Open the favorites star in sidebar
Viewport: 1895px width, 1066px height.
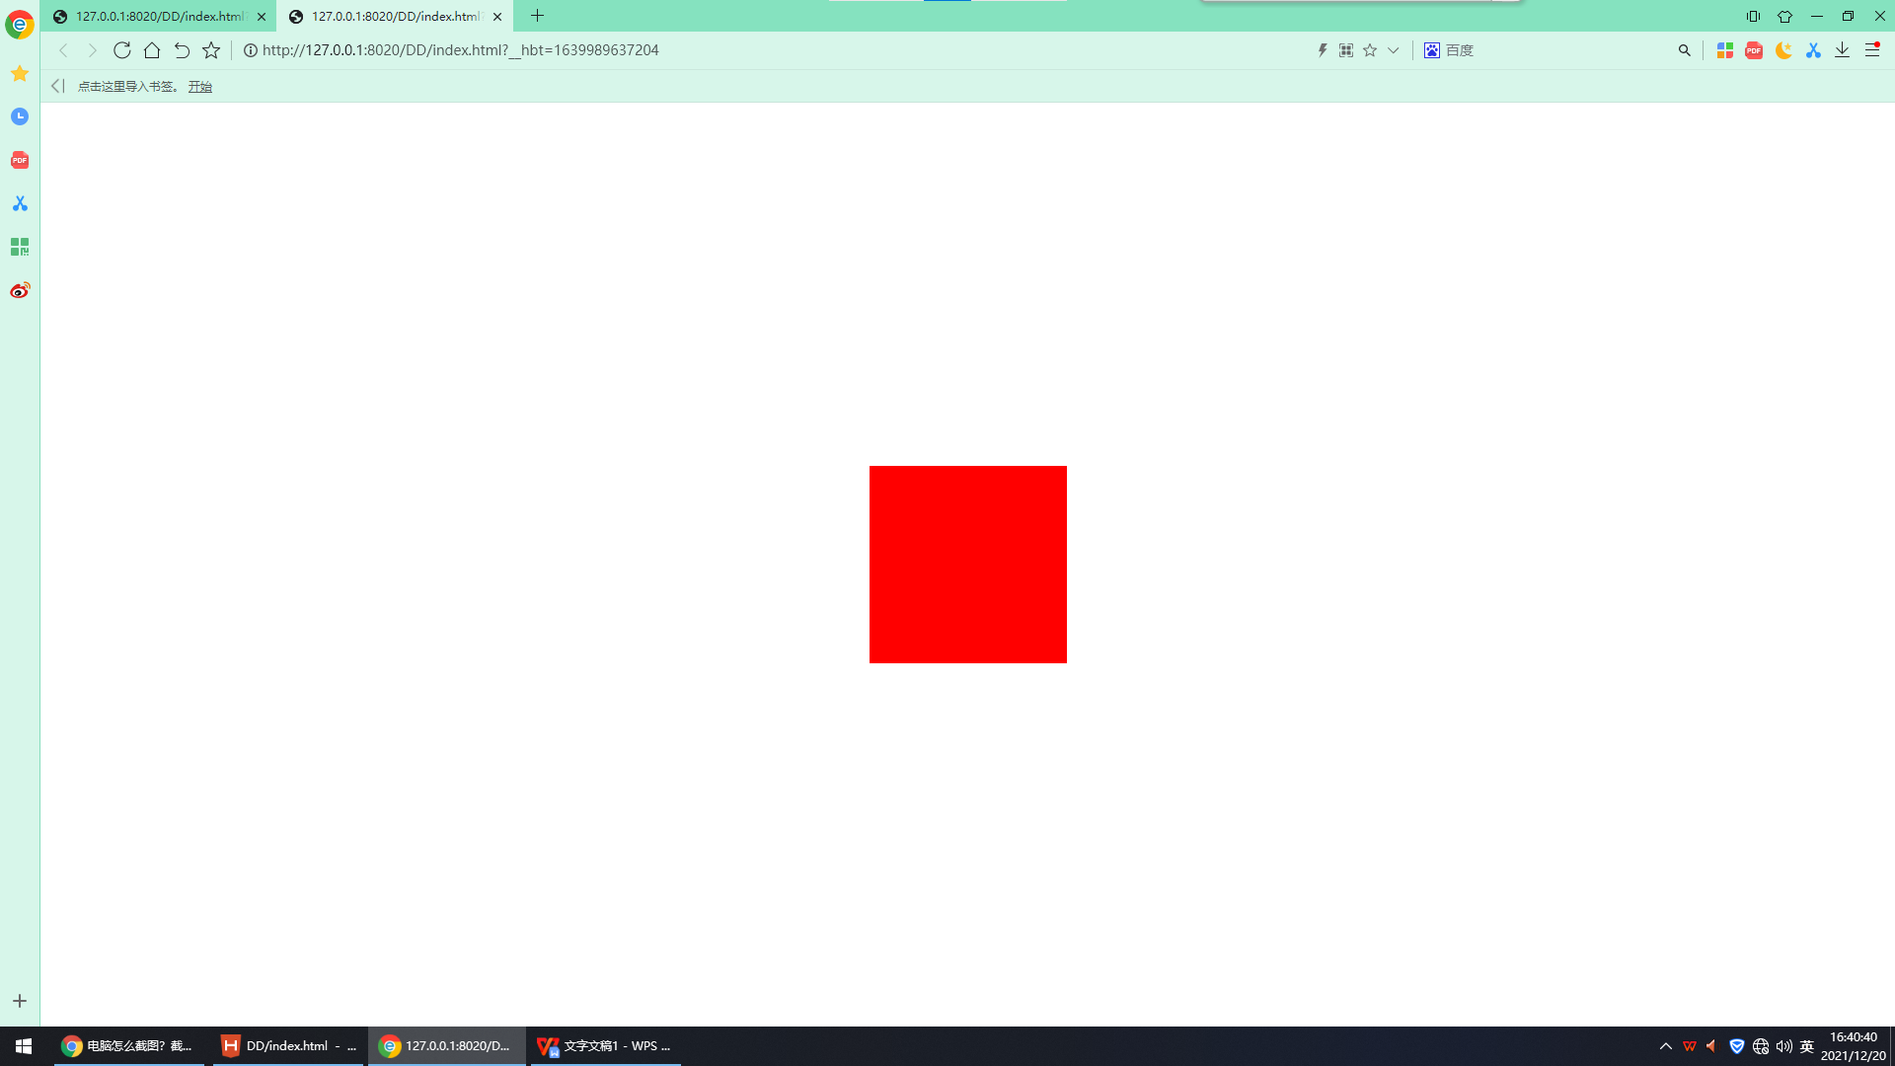(x=20, y=74)
